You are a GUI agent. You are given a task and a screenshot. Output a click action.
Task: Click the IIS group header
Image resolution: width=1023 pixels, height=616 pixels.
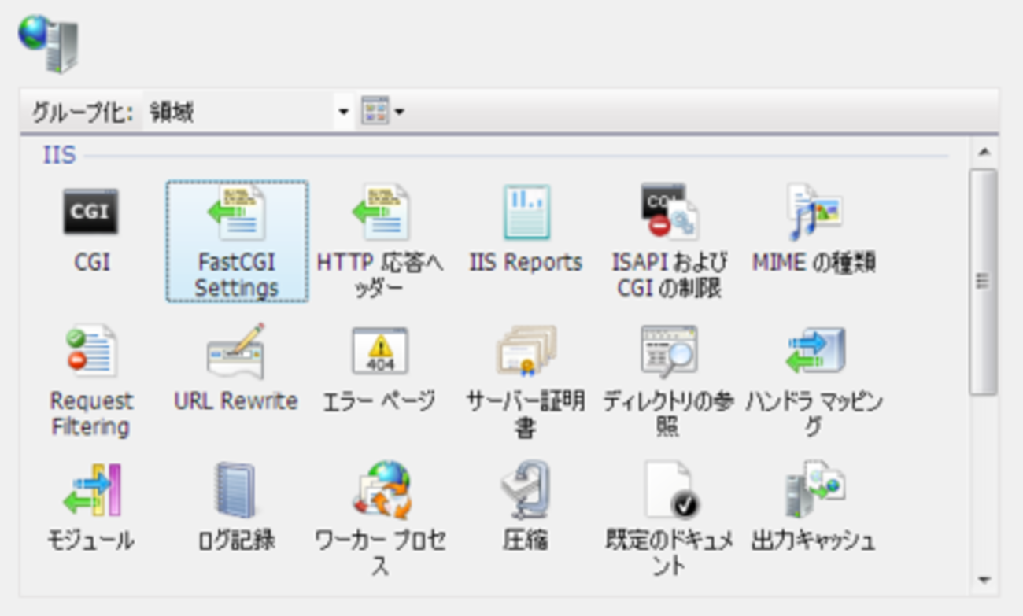(59, 155)
